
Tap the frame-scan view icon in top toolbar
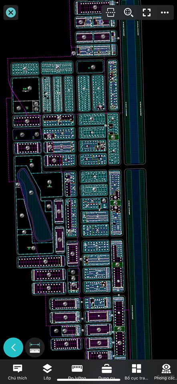(x=111, y=12)
